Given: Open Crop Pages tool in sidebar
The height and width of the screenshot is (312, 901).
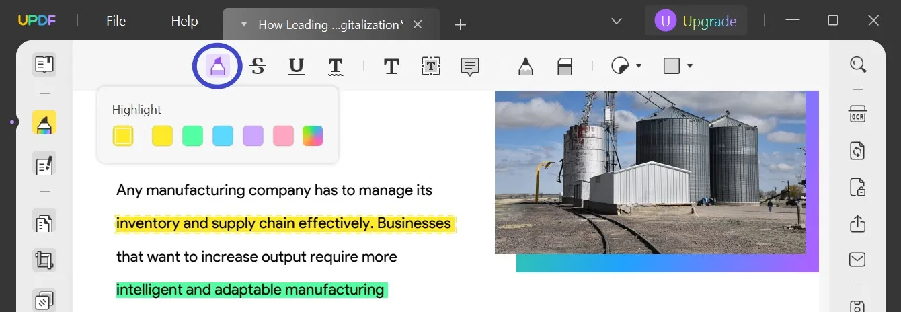Looking at the screenshot, I should (44, 260).
